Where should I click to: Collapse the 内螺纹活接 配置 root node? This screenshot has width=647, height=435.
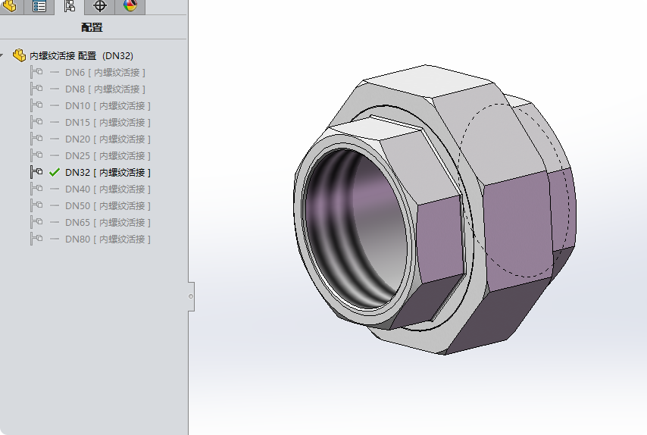[2, 55]
